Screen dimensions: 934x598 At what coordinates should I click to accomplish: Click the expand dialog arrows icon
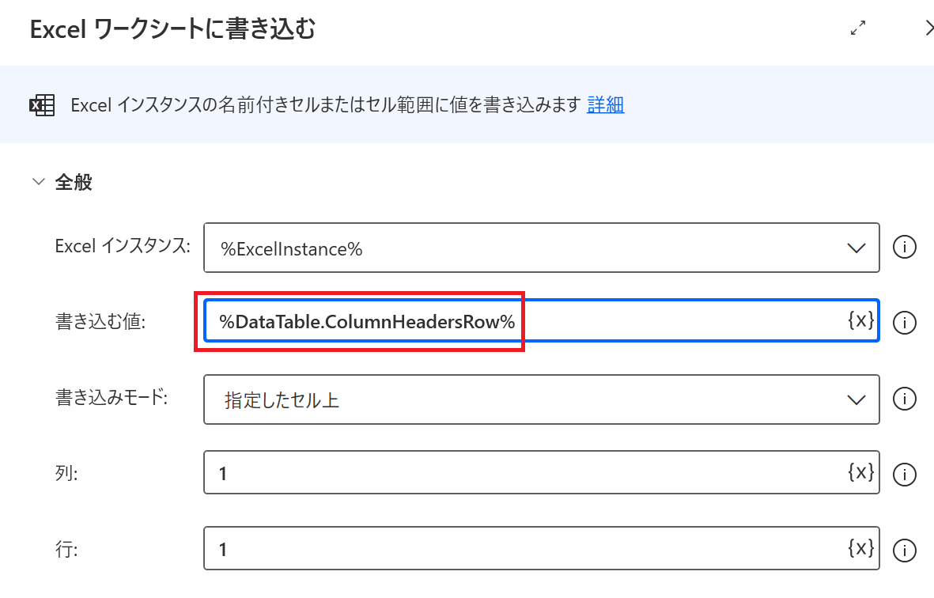857,28
